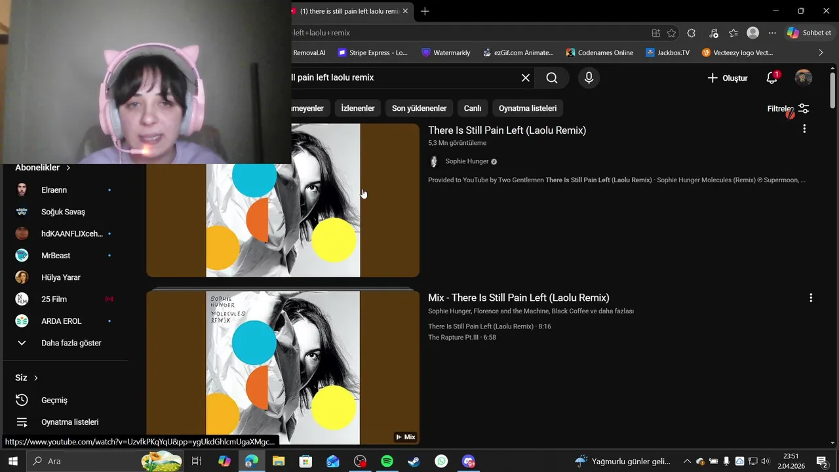This screenshot has height=472, width=839.
Task: Open the Sophie Hunger channel link
Action: coord(467,161)
